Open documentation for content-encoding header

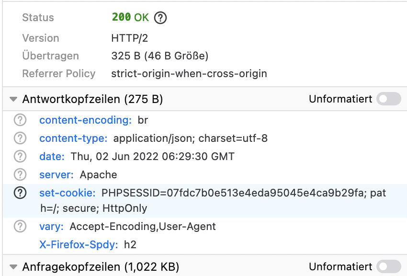[x=85, y=120]
